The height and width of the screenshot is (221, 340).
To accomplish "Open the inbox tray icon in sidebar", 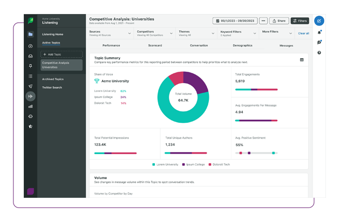I will point(31,56).
